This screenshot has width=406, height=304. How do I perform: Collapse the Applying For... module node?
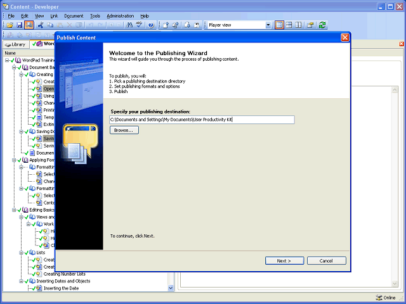pyautogui.click(x=14, y=160)
